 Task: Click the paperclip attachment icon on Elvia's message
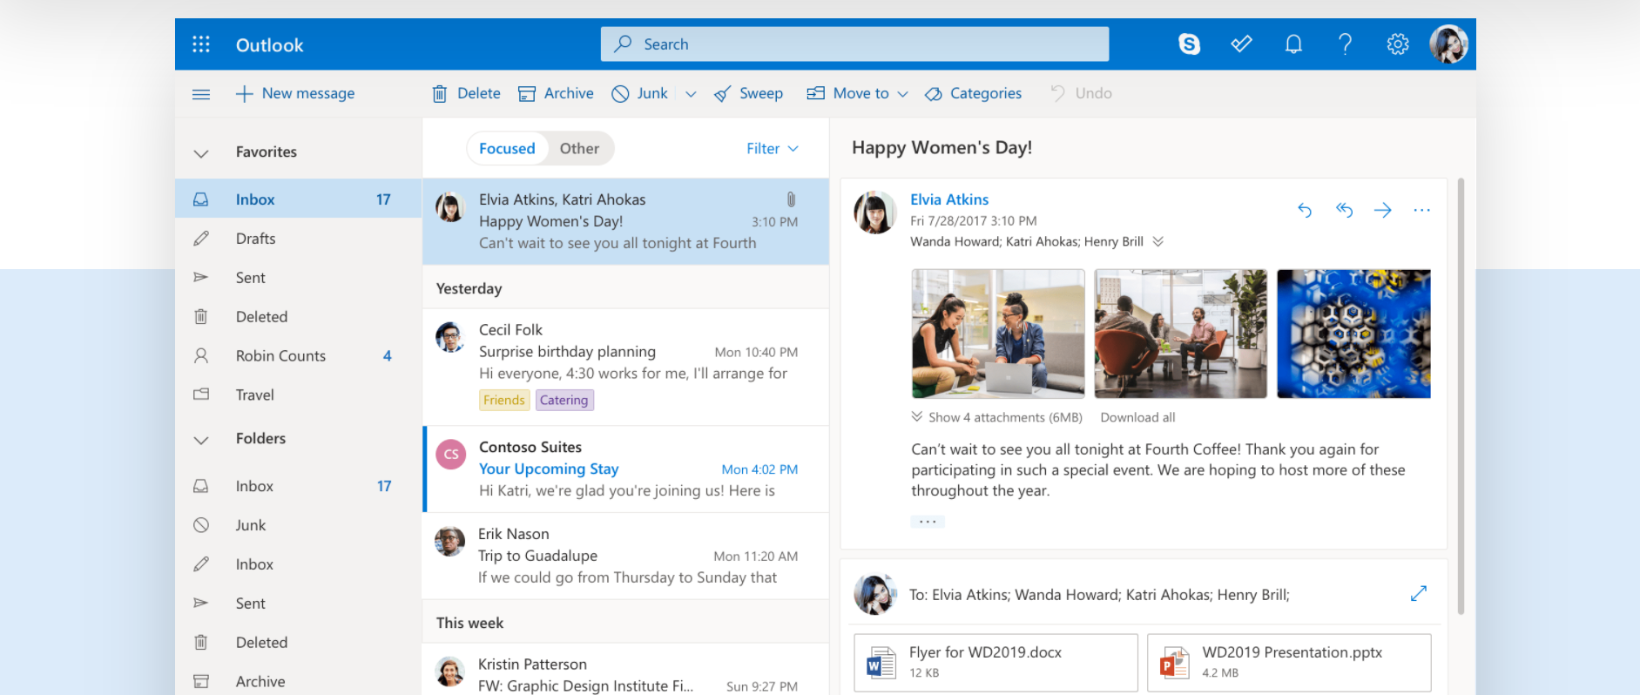click(x=791, y=199)
